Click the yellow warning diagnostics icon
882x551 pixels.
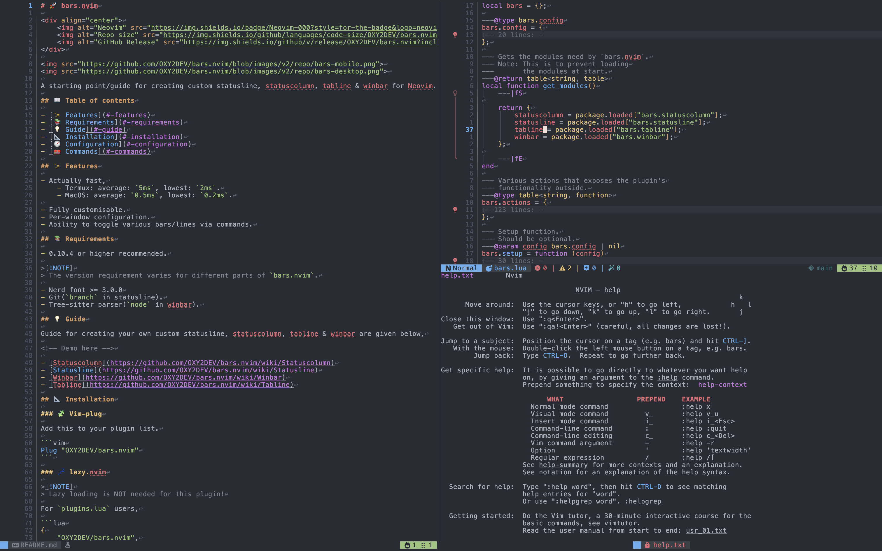click(x=562, y=268)
